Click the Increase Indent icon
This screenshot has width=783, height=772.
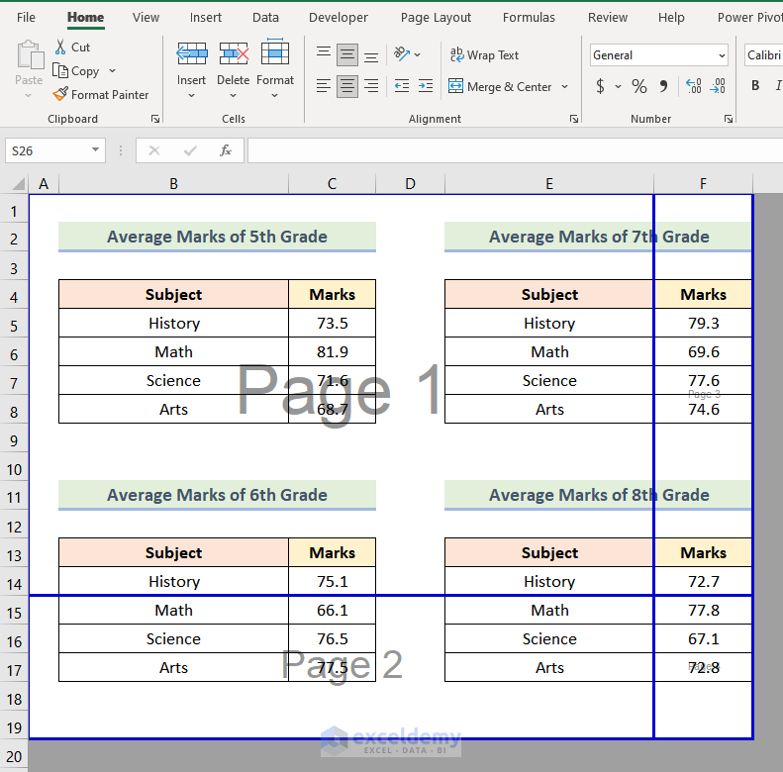(426, 86)
